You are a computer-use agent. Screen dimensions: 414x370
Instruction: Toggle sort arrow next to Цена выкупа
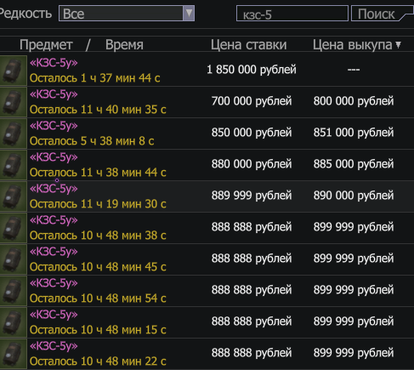[x=398, y=44]
